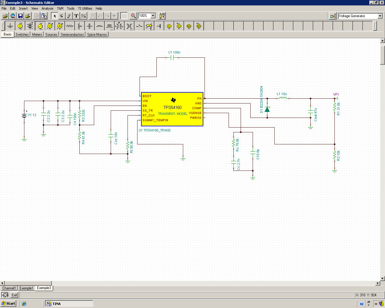Click the component toolbar left scroll chevron
Image resolution: width=385 pixels, height=308 pixels.
coord(2,26)
